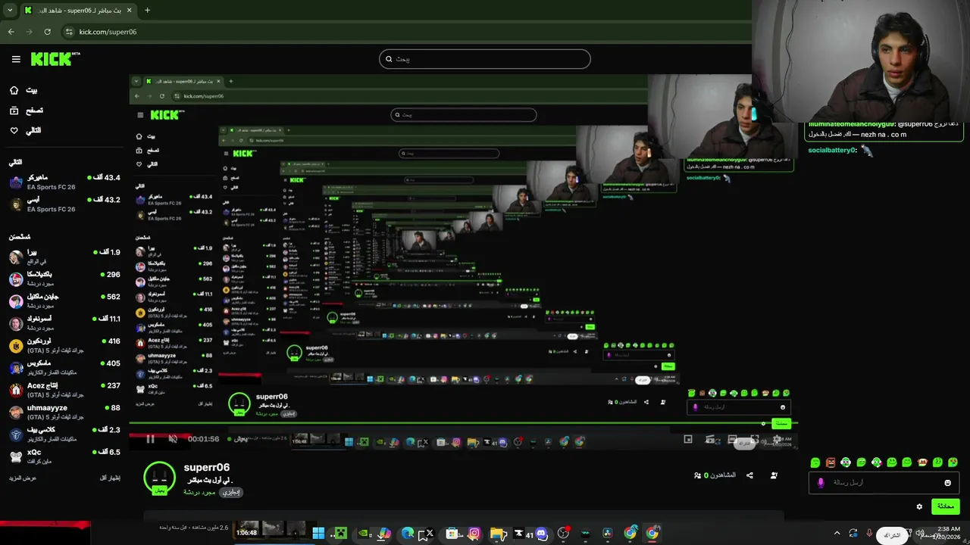Click the purple microphone icon in chat box
Screen dimensions: 970x545
point(821,483)
